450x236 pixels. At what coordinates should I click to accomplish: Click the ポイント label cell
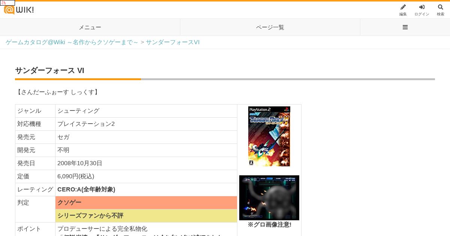(35, 229)
